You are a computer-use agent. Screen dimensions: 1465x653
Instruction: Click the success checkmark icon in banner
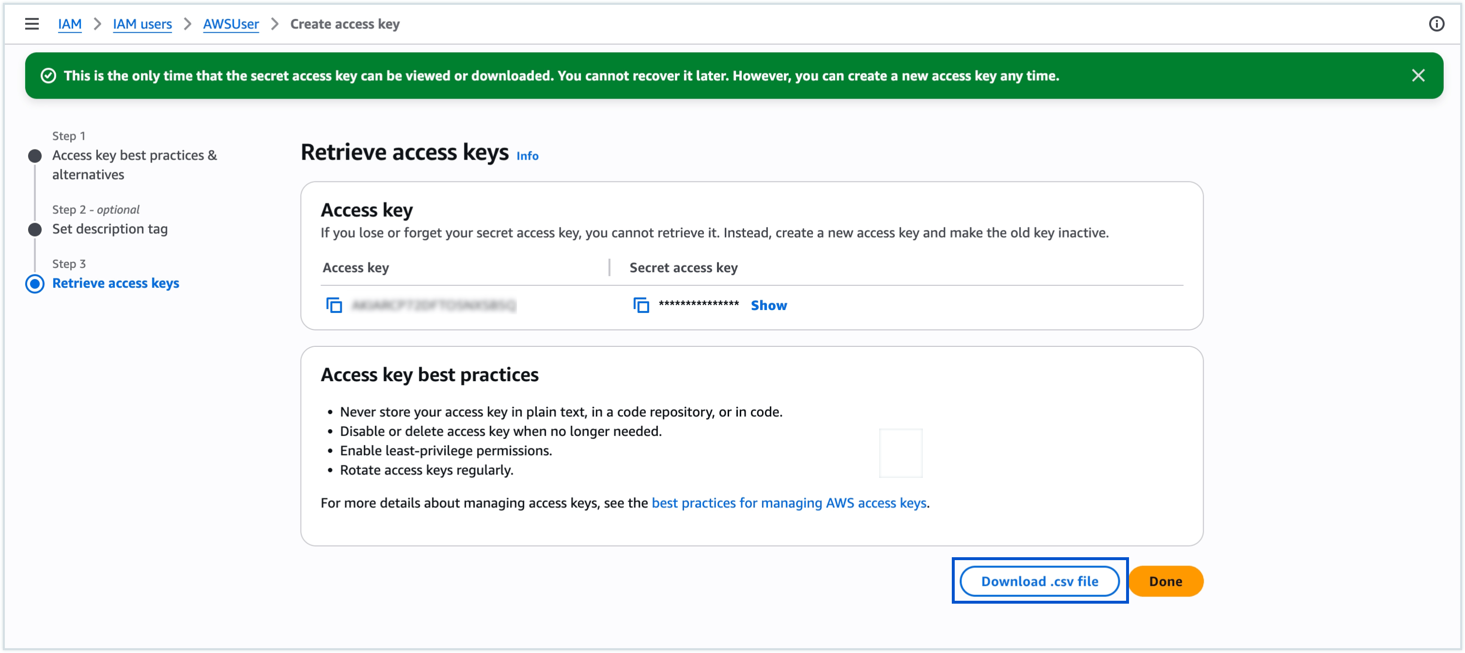[48, 75]
